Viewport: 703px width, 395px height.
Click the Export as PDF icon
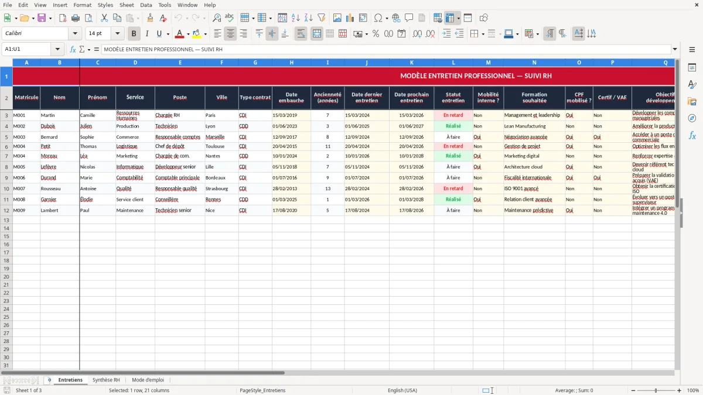point(63,18)
